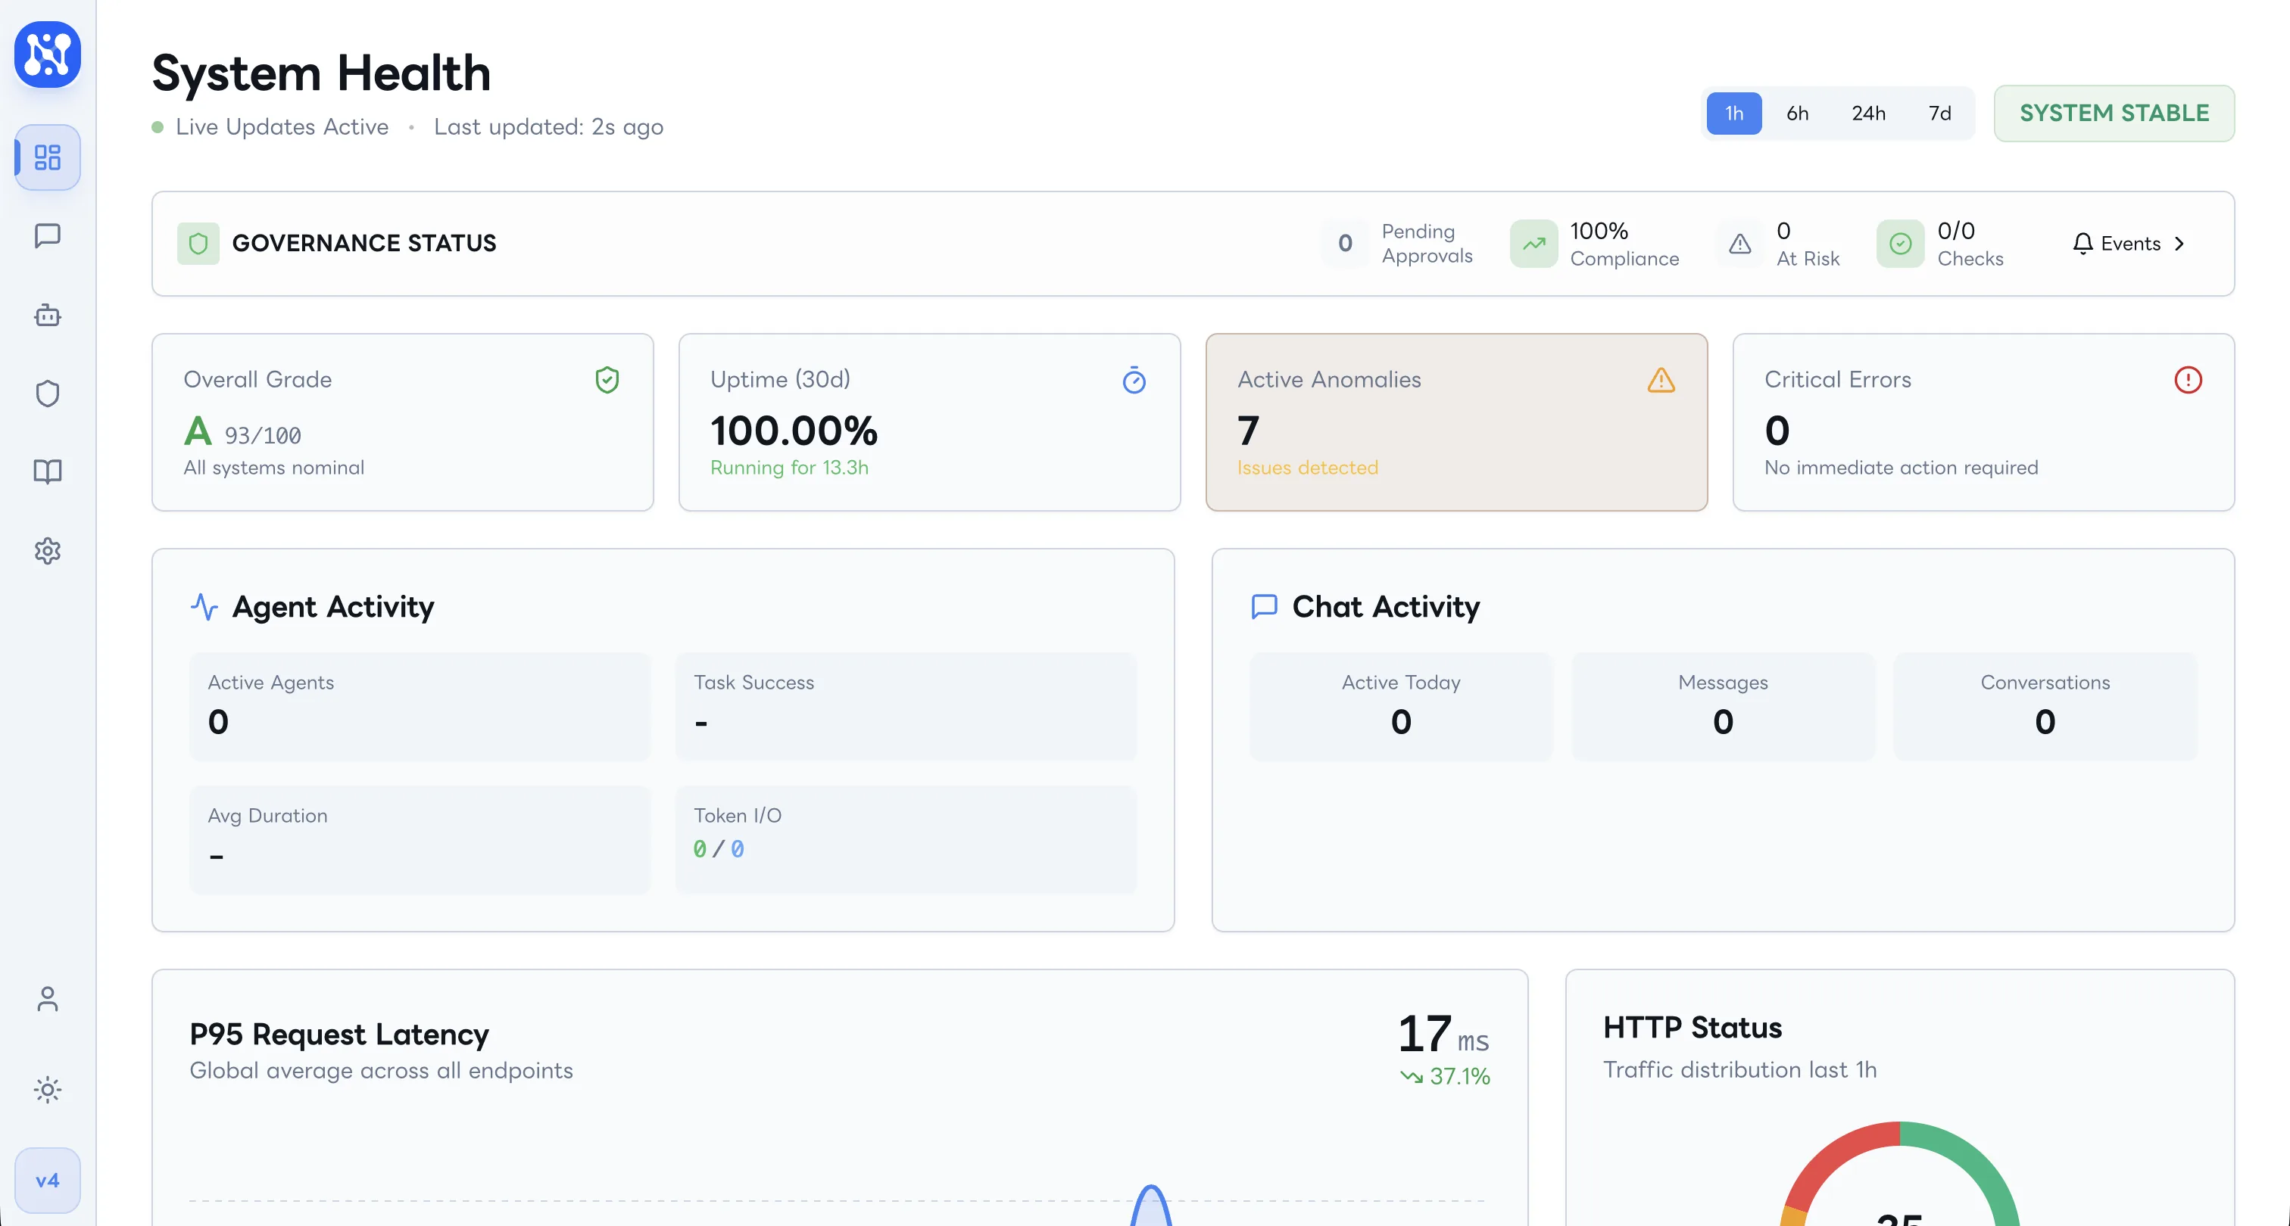Open the settings gear sidebar icon
The height and width of the screenshot is (1226, 2290).
point(47,551)
